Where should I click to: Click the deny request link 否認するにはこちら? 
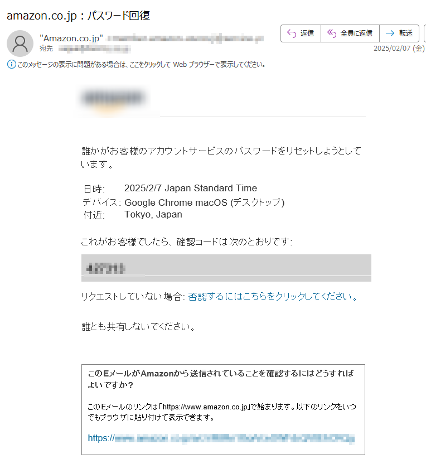coord(273,297)
